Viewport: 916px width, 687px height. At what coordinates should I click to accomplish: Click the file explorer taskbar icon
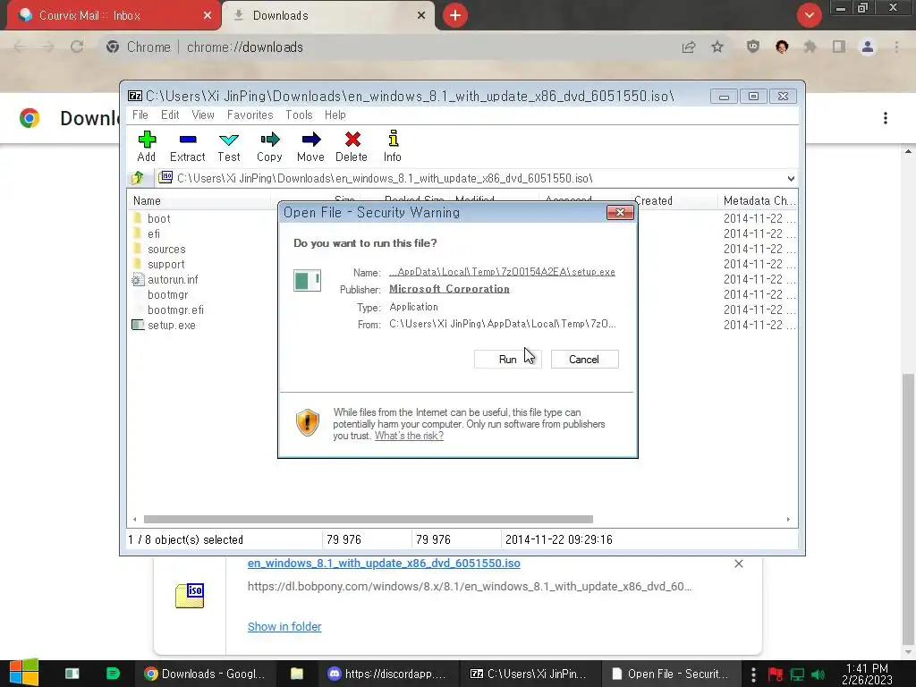(297, 674)
